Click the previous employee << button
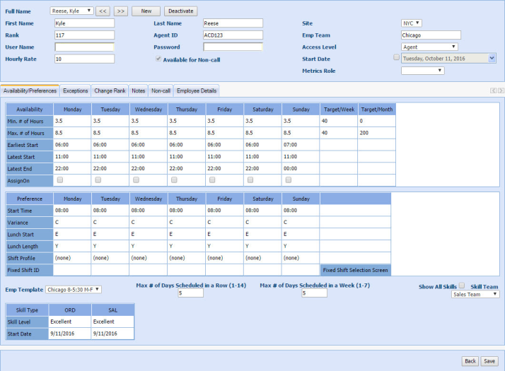This screenshot has width=505, height=371. point(103,11)
